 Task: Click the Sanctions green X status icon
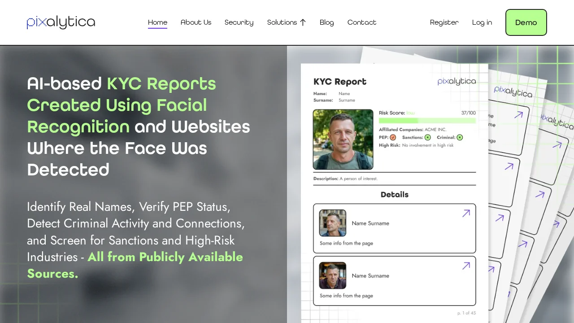tap(427, 137)
